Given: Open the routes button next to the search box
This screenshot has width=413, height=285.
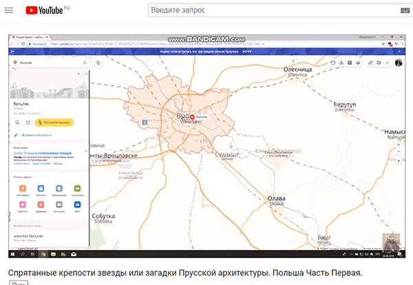Looking at the screenshot, I should (98, 63).
